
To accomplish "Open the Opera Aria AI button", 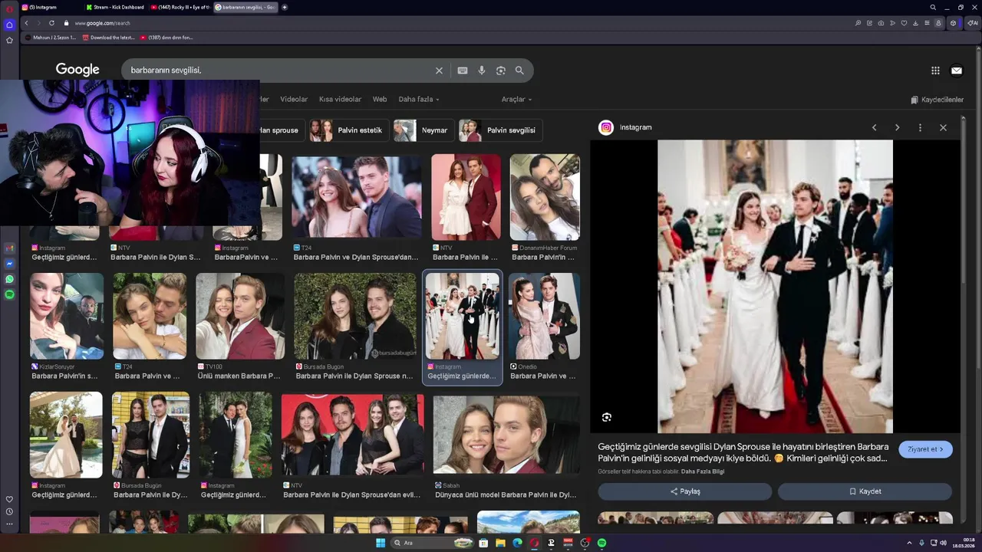I will click(973, 23).
